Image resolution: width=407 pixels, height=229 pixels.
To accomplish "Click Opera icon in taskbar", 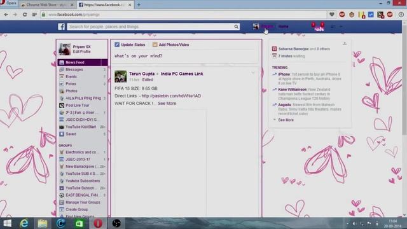I will point(98,223).
